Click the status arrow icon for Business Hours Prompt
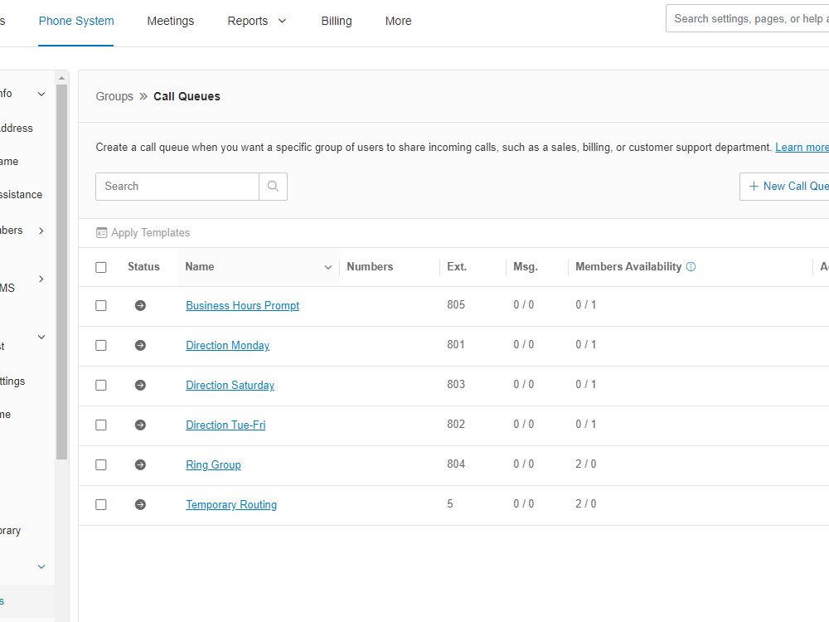Viewport: 829px width, 622px height. click(x=140, y=305)
